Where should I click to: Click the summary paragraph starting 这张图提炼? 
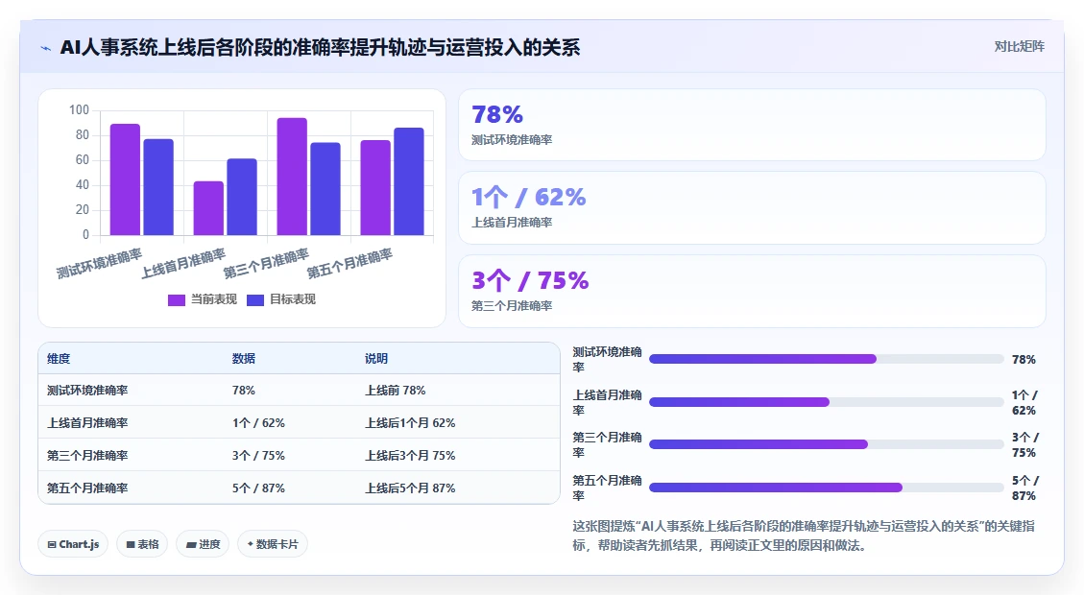[x=804, y=535]
